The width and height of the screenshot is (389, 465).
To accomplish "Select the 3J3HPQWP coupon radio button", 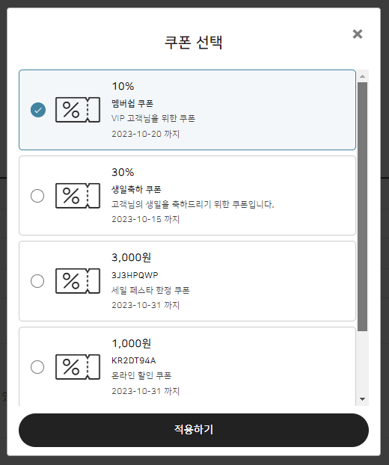I will pyautogui.click(x=37, y=281).
